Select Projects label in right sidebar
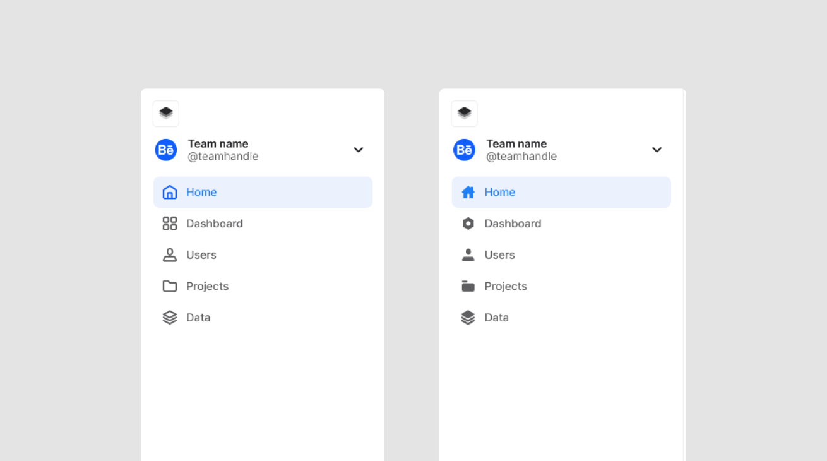The width and height of the screenshot is (827, 461). 506,286
